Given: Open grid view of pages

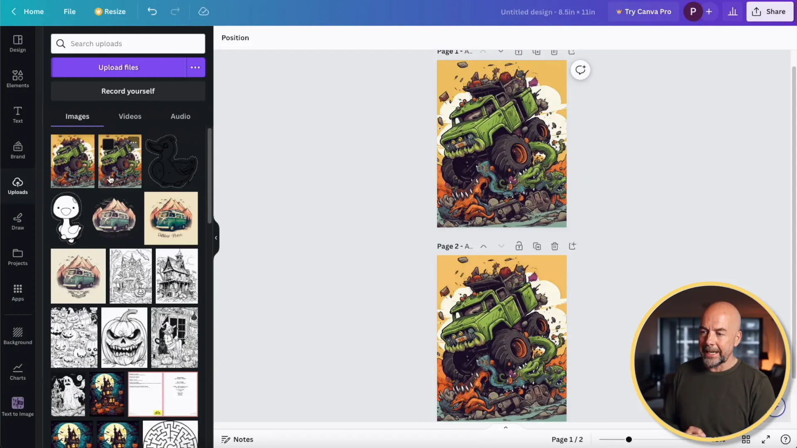Looking at the screenshot, I should pyautogui.click(x=746, y=439).
